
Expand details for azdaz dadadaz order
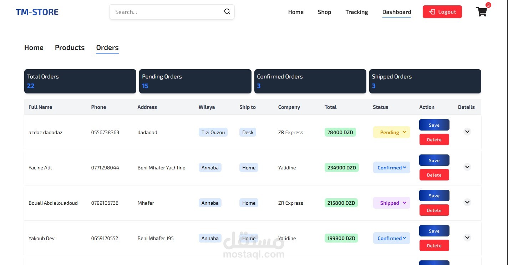click(467, 132)
